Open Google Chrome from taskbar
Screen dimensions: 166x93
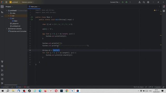(67, 91)
